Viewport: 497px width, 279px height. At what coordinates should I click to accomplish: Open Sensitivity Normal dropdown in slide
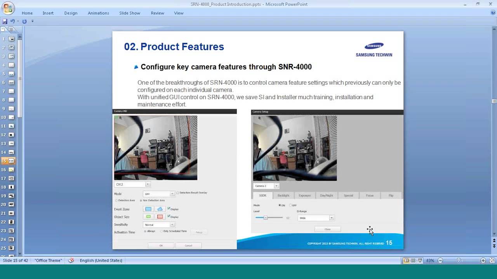tap(172, 225)
